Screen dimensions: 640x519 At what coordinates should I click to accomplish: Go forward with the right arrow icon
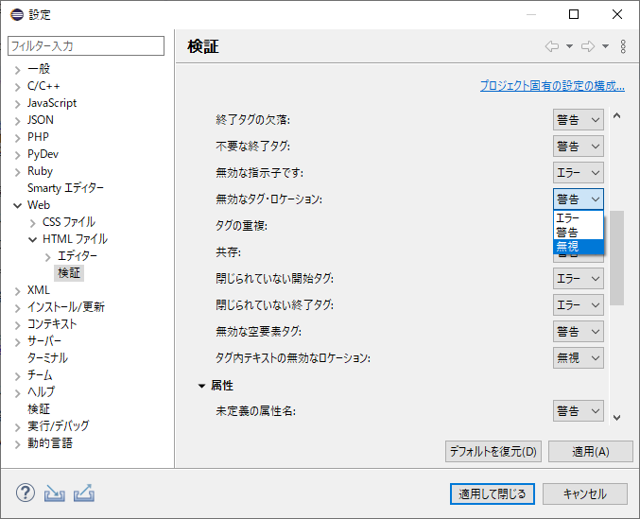588,46
